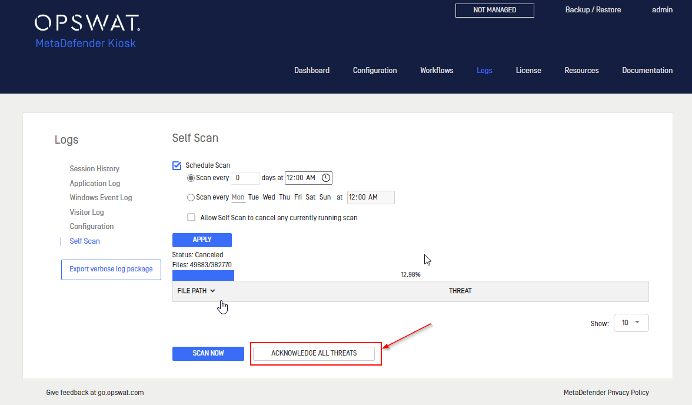Open Configuration in Logs sidebar
Screen dimensions: 692x405
coord(92,227)
